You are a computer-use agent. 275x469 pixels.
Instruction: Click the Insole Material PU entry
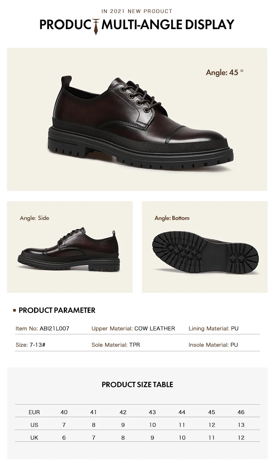pyautogui.click(x=213, y=345)
